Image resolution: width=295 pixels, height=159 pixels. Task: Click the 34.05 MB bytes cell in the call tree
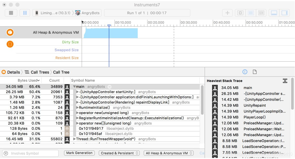coord(14,87)
